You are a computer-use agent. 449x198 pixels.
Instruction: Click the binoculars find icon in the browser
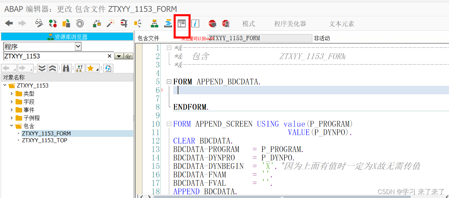tap(66, 68)
